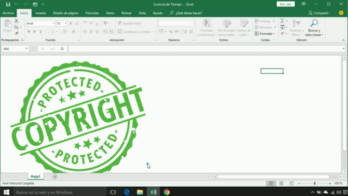Increase font size with large A icon
This screenshot has width=348, height=196.
coord(71,23)
